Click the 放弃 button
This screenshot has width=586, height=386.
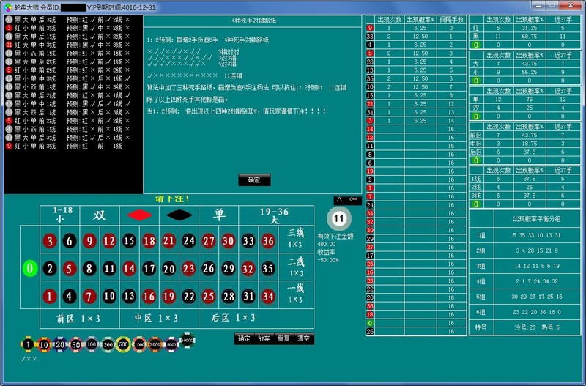(x=264, y=338)
